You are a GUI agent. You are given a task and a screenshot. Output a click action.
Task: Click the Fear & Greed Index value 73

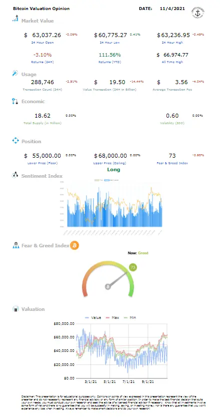point(172,156)
